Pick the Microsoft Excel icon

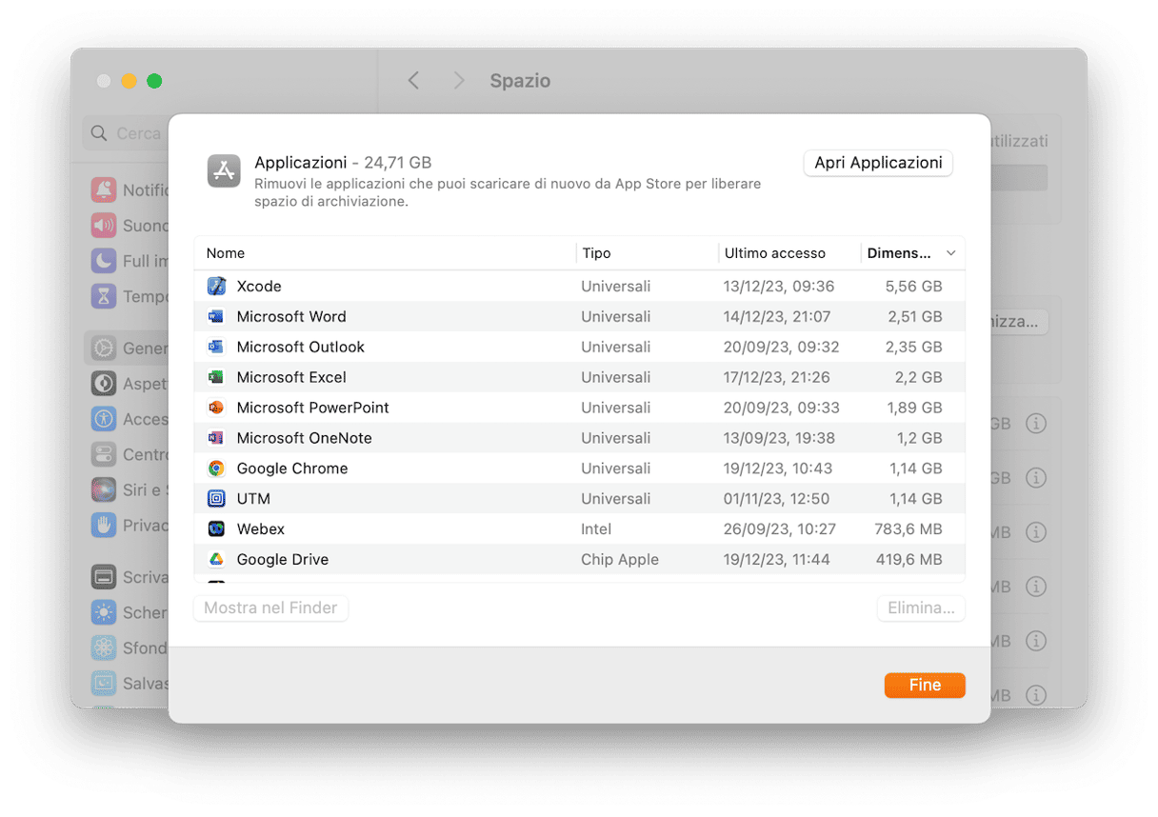(216, 377)
